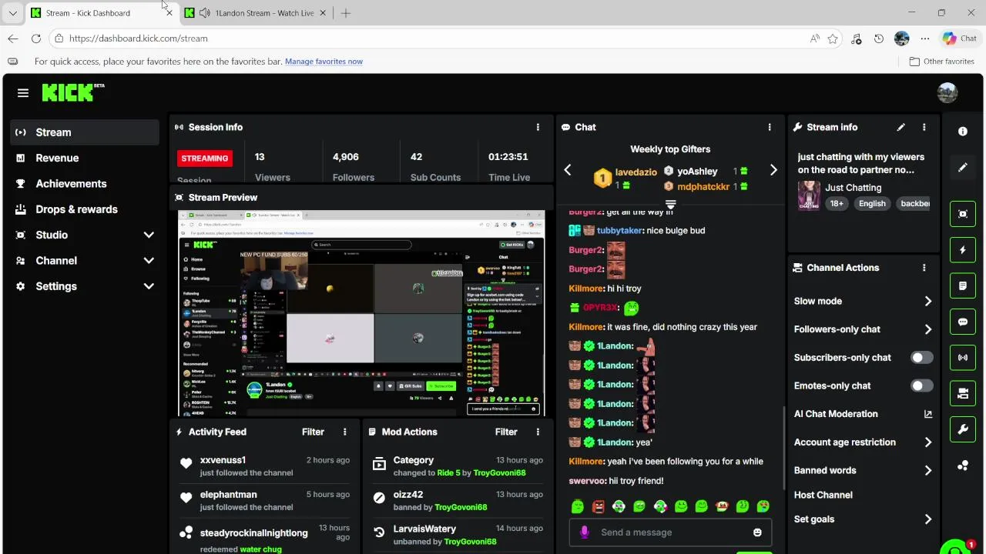Show previous weekly top gifters
This screenshot has height=554, width=986.
(x=568, y=171)
